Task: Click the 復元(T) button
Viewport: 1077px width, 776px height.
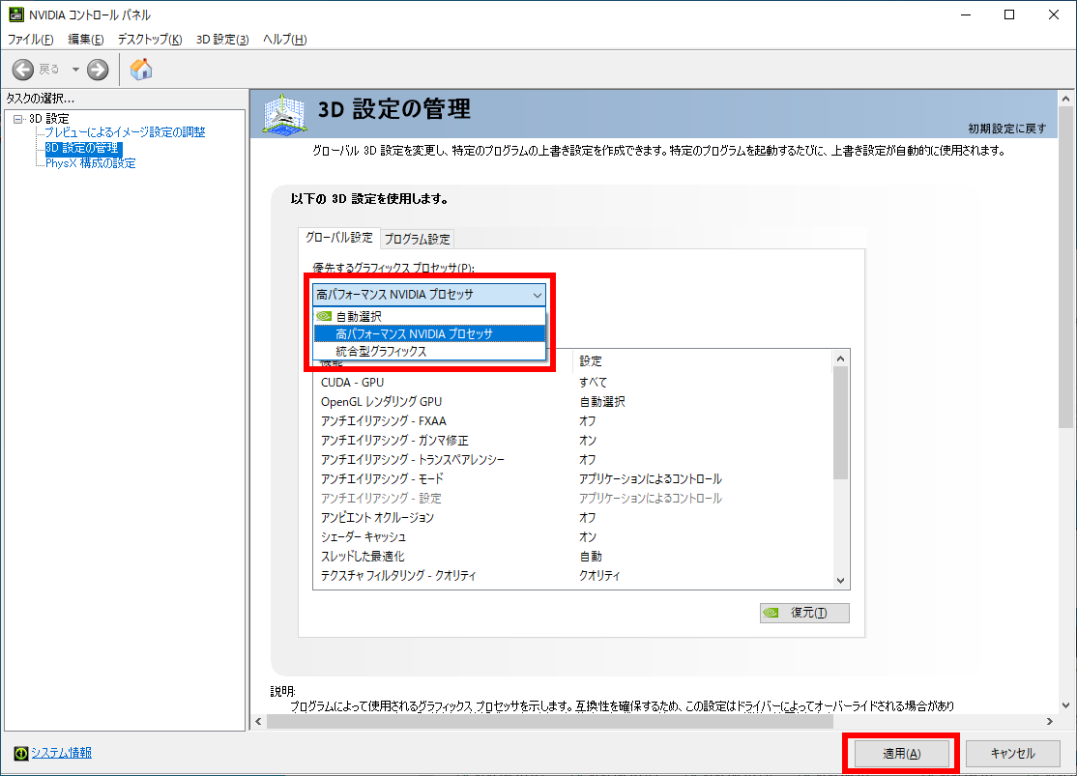Action: tap(804, 613)
